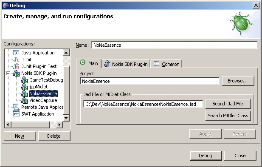The height and width of the screenshot is (167, 262).
Task: Select JUnit in the configurations tree
Action: click(26, 59)
